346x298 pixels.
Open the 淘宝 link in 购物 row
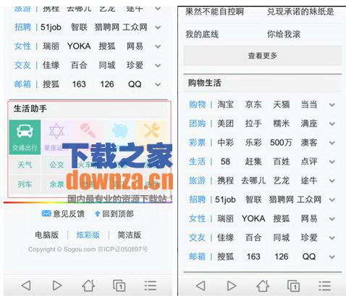[225, 104]
